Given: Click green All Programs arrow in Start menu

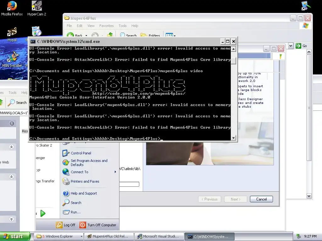Looking at the screenshot, I should coord(43,213).
